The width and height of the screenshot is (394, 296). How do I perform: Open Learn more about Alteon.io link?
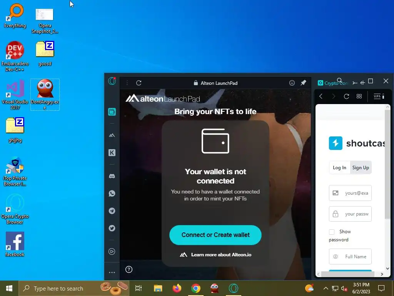(x=215, y=255)
